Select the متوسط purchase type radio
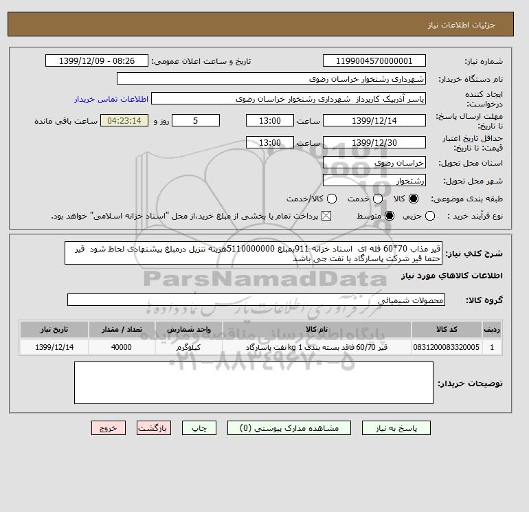 (x=390, y=216)
